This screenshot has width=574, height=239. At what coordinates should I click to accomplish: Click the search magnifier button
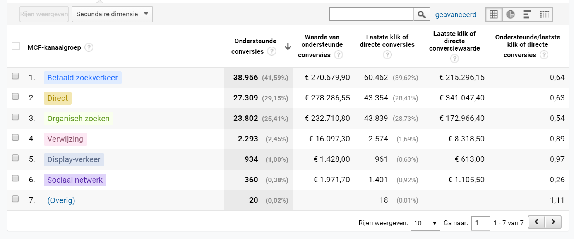click(422, 14)
